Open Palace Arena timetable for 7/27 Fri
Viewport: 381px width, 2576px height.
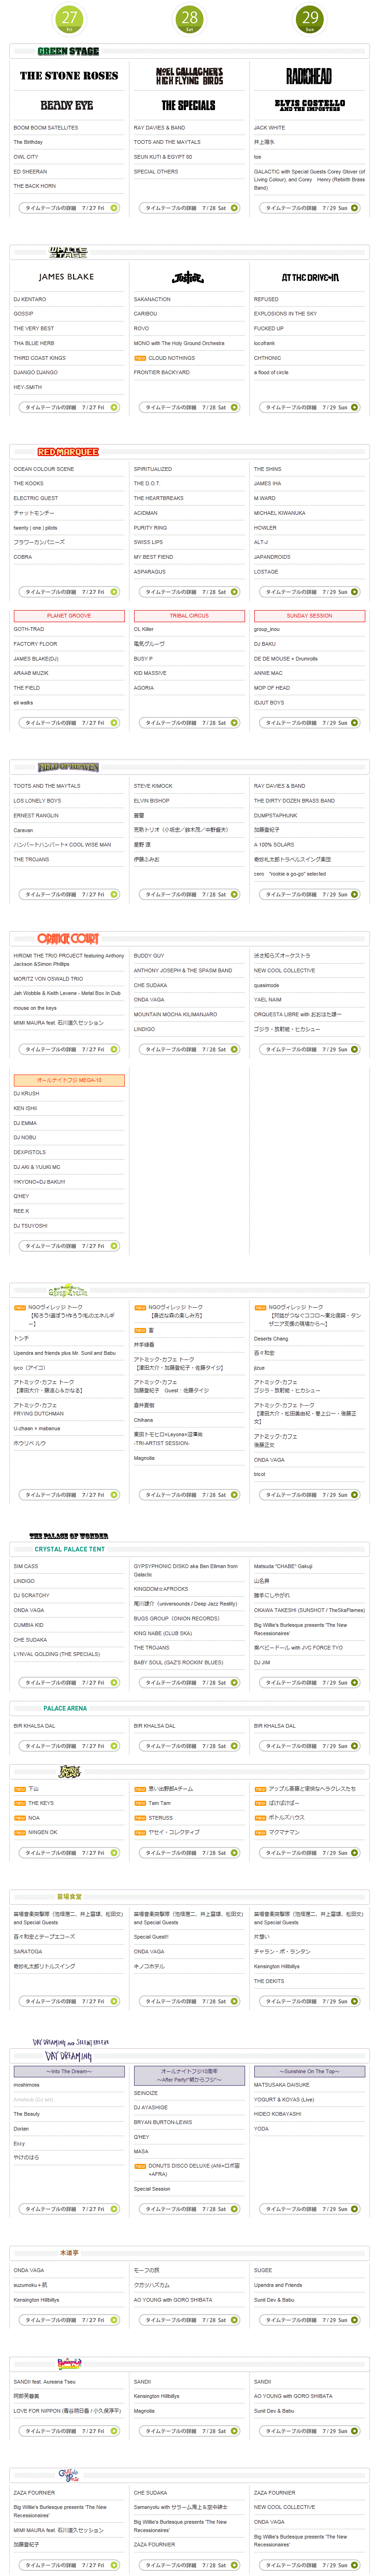[69, 1746]
